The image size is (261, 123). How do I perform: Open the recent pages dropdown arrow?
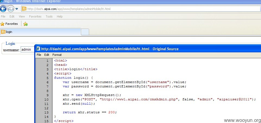[x=17, y=9]
